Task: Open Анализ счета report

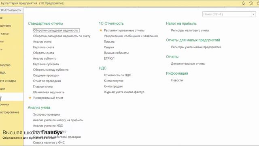Action: coord(42,42)
